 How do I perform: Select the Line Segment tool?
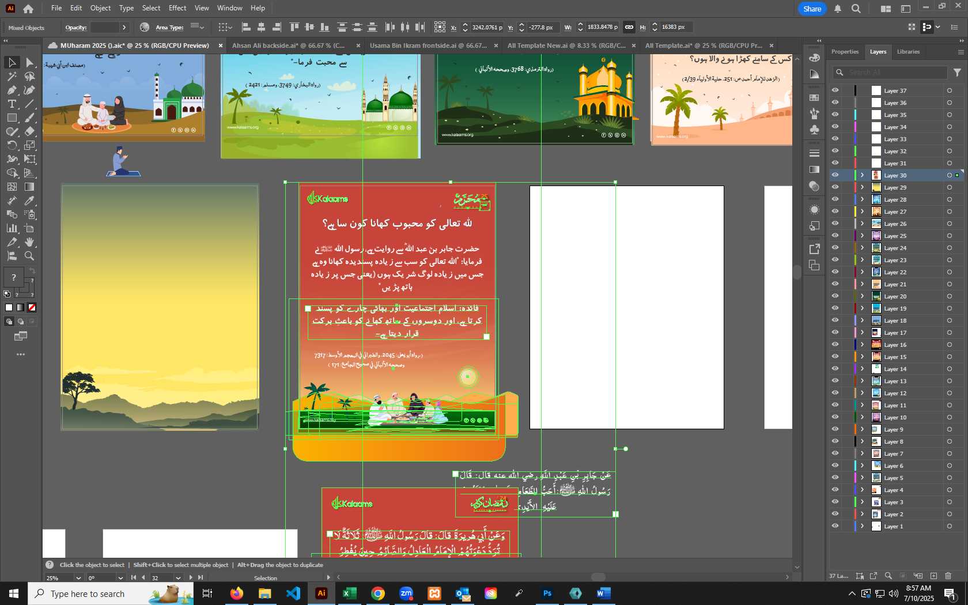tap(30, 104)
